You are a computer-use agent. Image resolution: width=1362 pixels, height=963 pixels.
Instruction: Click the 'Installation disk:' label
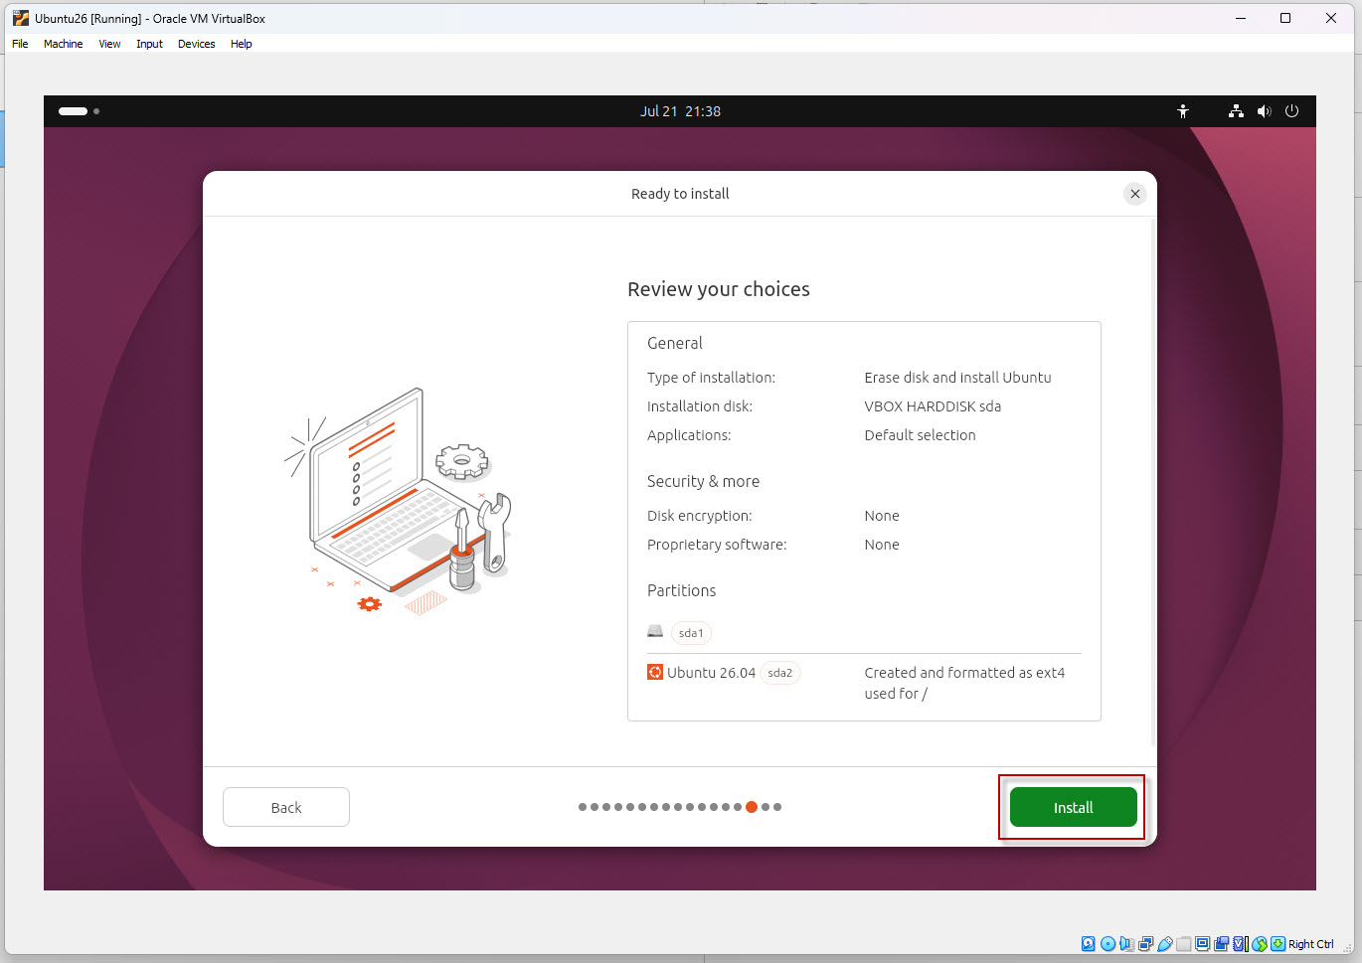700,406
